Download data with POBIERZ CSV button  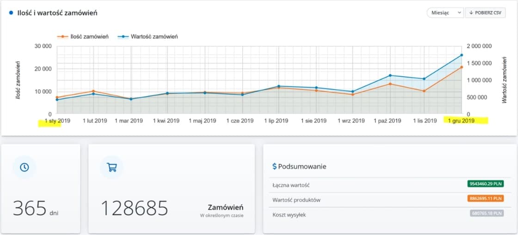click(x=485, y=12)
